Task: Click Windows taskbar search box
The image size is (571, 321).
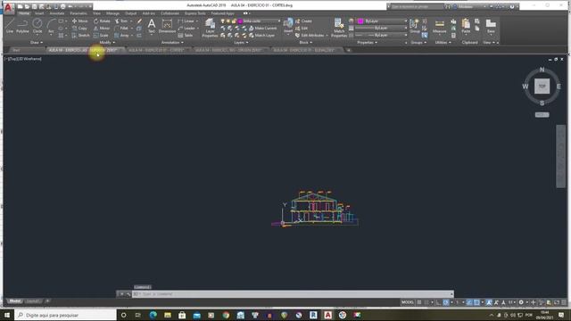Action: (x=65, y=315)
